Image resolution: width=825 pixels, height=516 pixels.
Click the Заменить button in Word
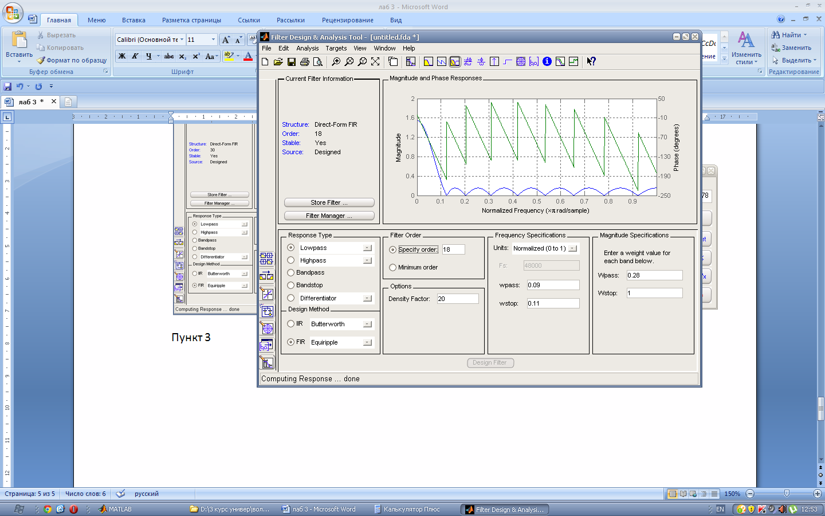(x=791, y=48)
